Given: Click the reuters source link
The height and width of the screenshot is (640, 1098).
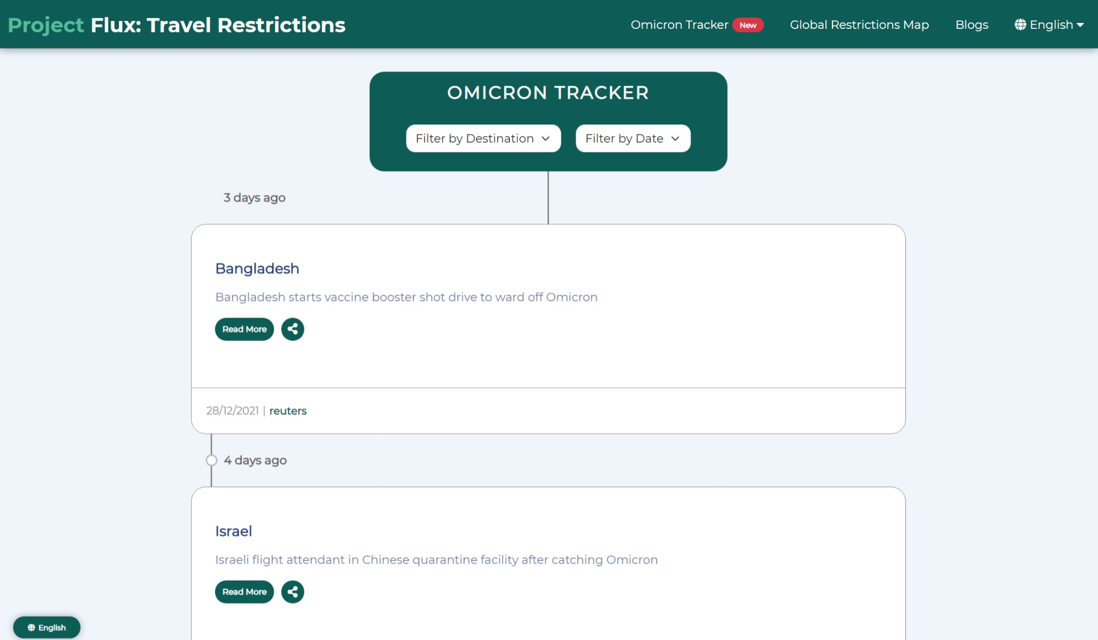Looking at the screenshot, I should (288, 410).
